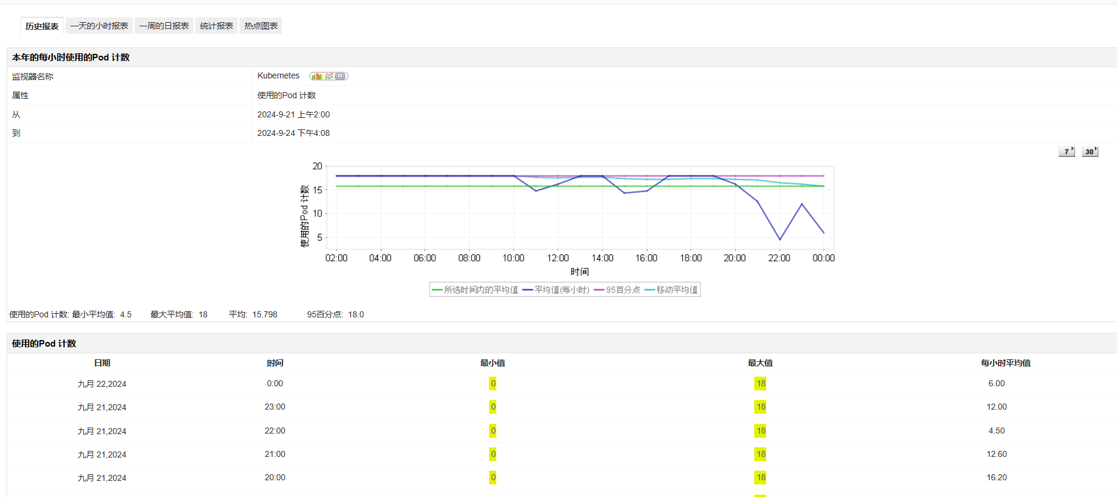Switch to the 统计报表 tab
Viewport: 1117px width, 497px height.
[x=217, y=26]
